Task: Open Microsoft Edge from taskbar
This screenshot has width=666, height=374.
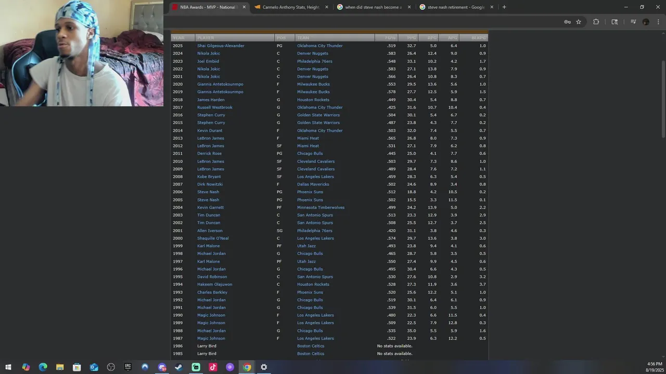Action: [x=43, y=367]
